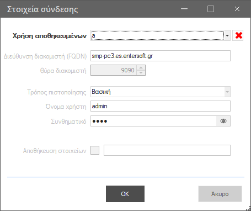251x211 pixels.
Task: Decrease the server port value
Action: point(141,72)
